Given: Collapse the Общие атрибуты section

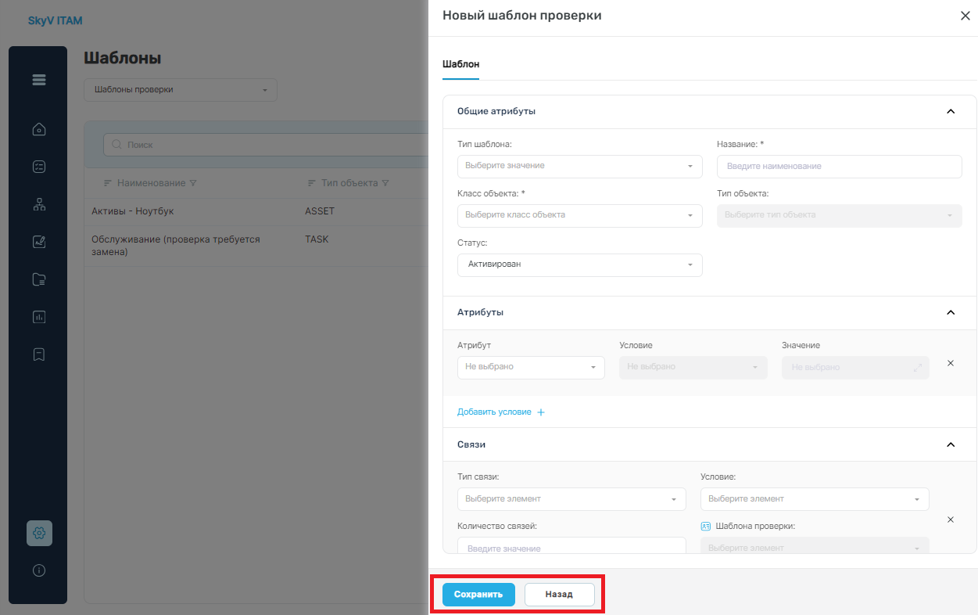Looking at the screenshot, I should point(951,111).
